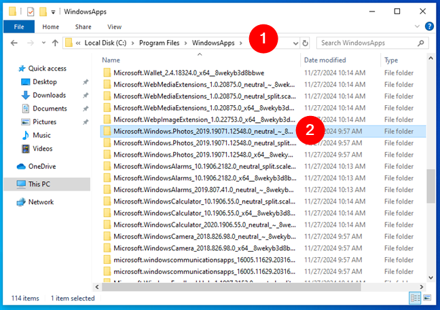This screenshot has width=440, height=310.
Task: Click the Forward navigation arrow
Action: pos(31,43)
